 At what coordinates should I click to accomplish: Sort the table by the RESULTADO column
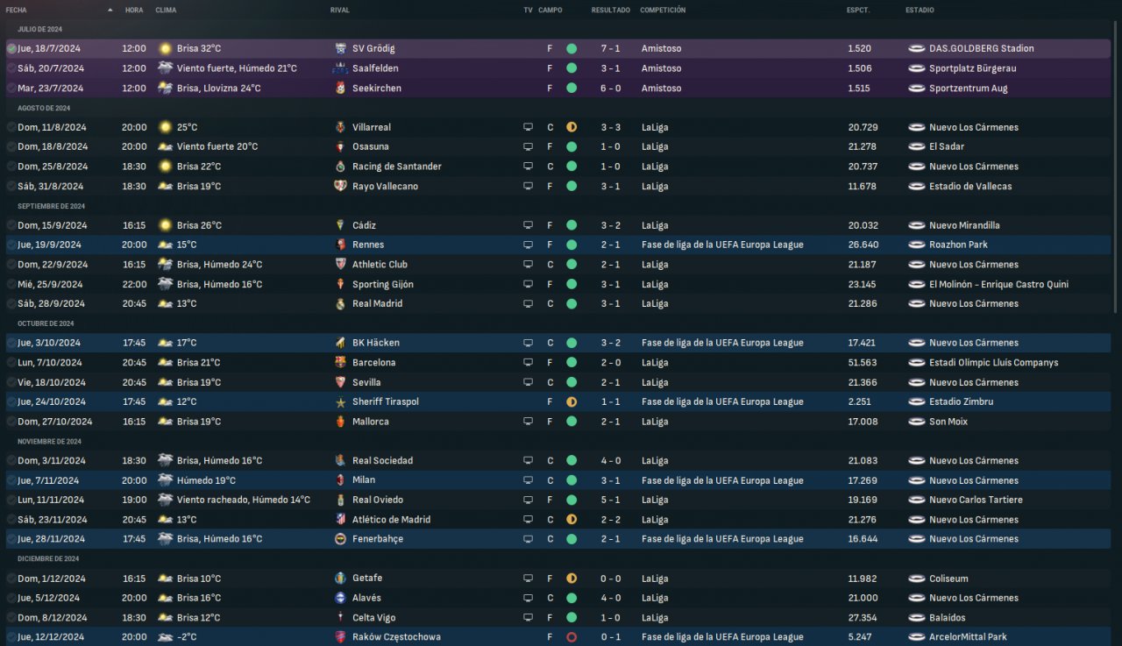[x=610, y=10]
